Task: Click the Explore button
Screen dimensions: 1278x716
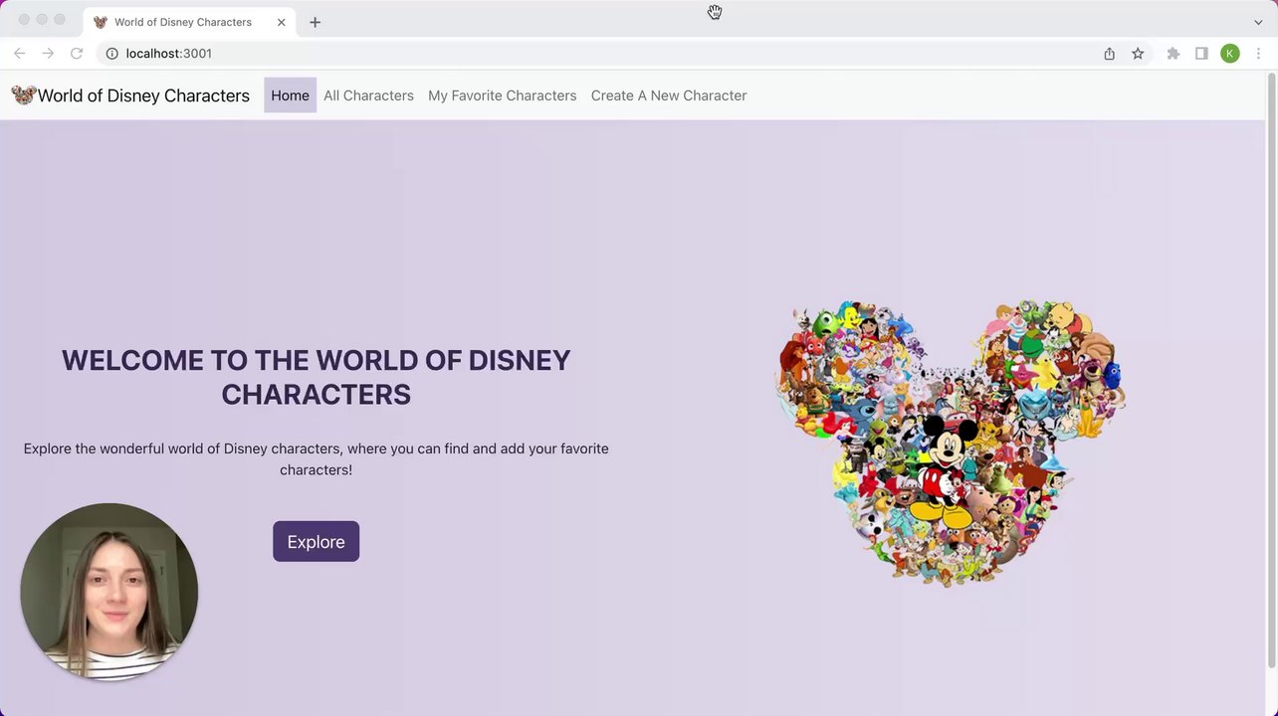Action: pyautogui.click(x=316, y=542)
